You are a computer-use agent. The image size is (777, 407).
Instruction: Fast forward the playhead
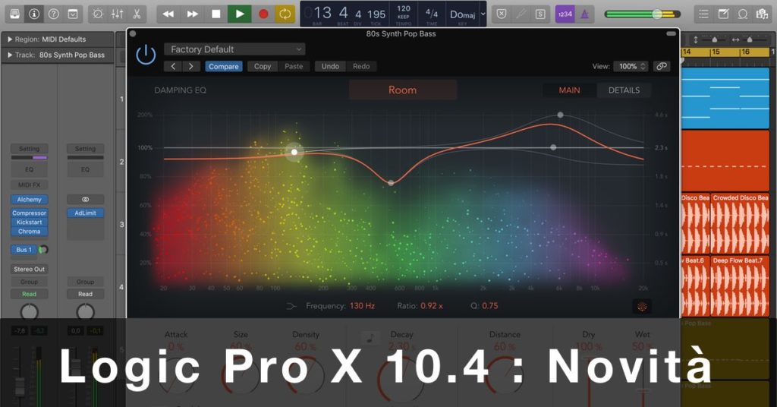point(192,14)
